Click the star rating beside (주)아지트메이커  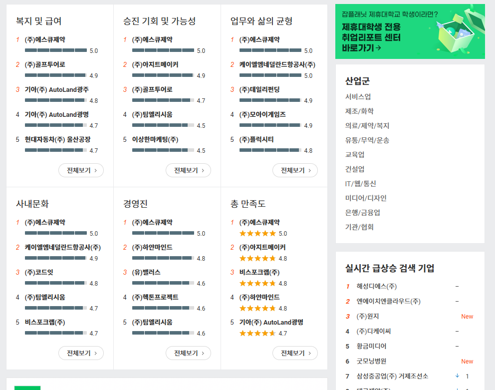coord(258,258)
